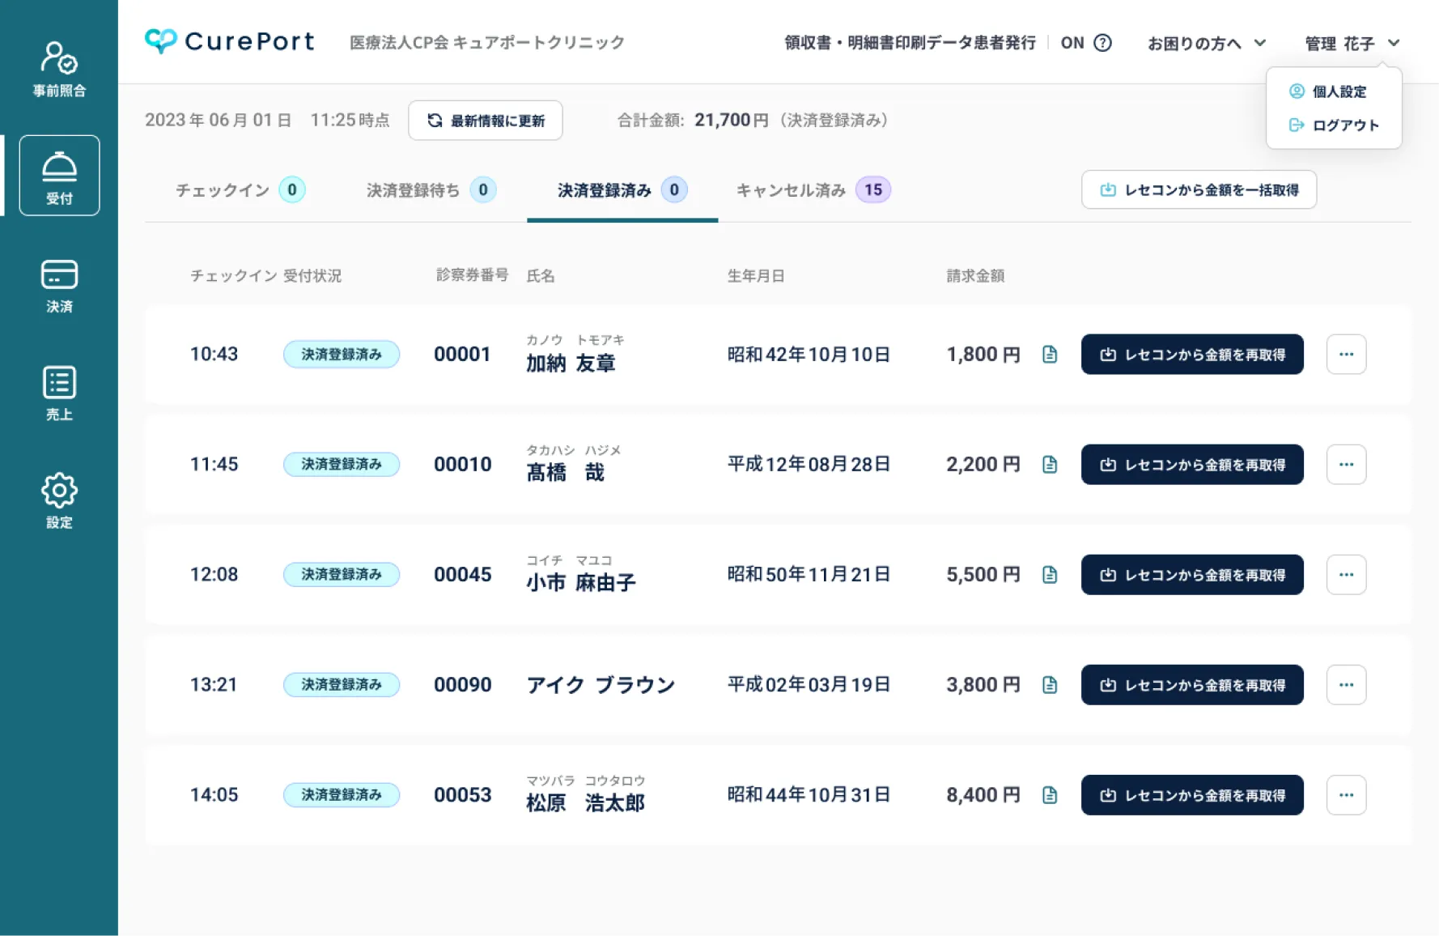
Task: Open receipt document icon for 髙橋 哉
Action: 1050,465
